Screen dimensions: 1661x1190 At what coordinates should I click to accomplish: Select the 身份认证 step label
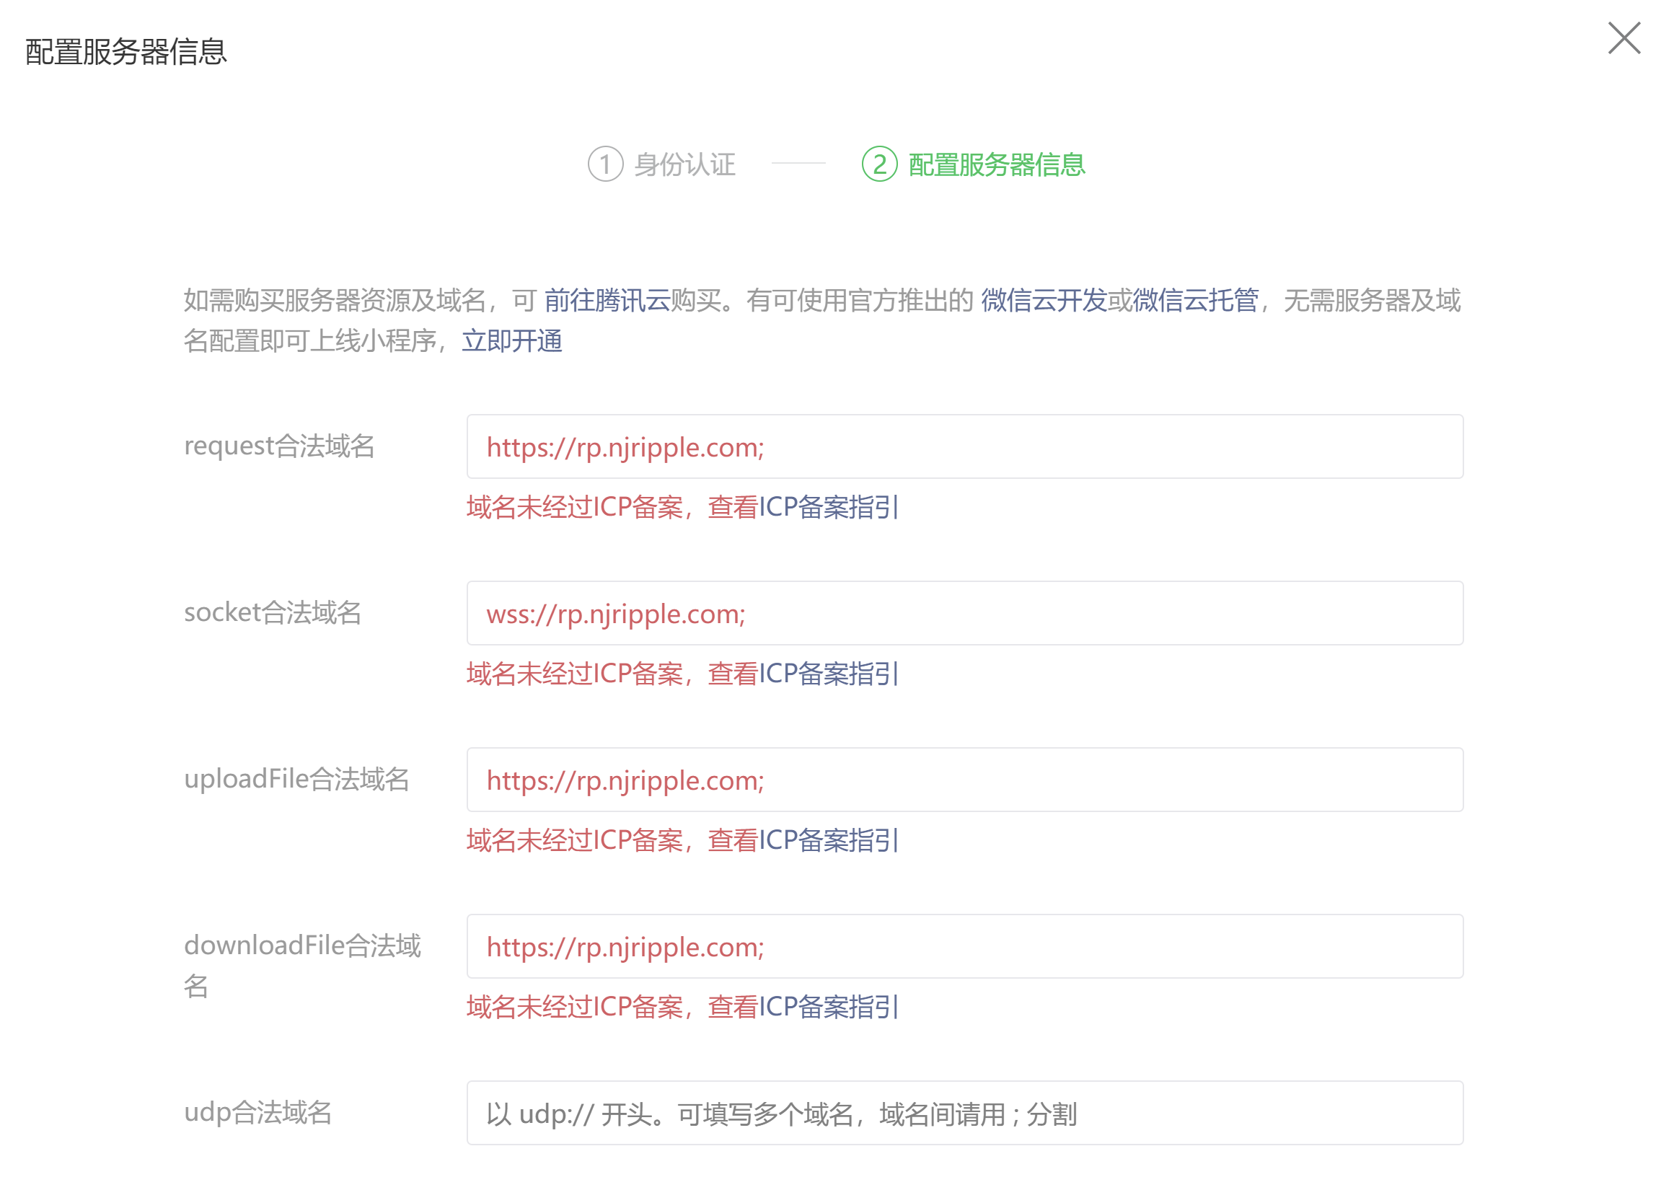(x=684, y=164)
